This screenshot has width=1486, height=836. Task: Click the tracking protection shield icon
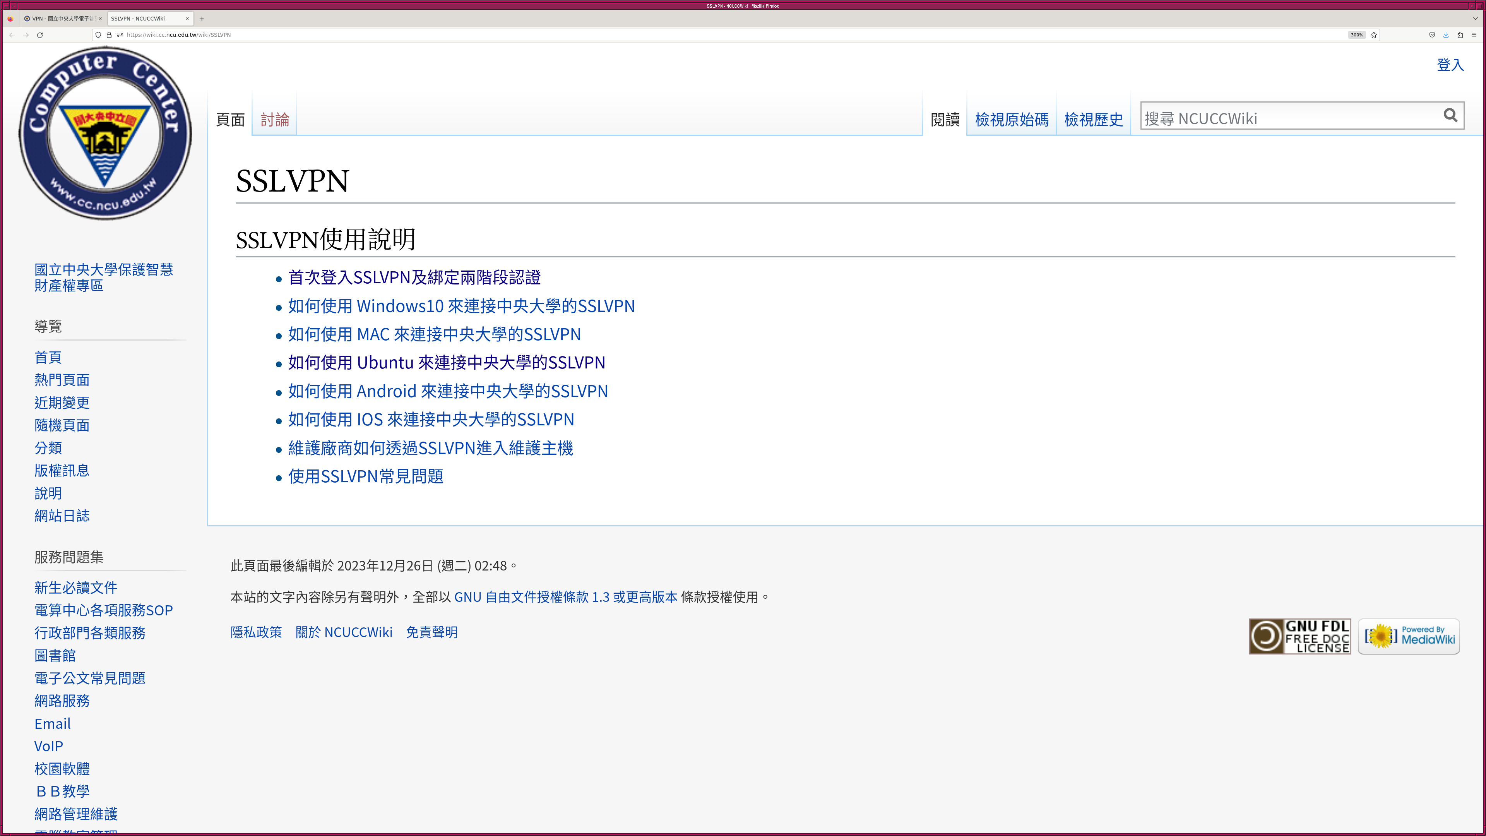pos(98,34)
